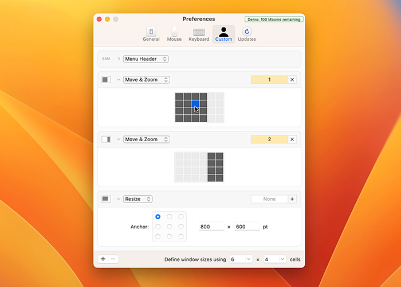Select the top-left anchor radio button
Viewport: 401px width, 287px height.
pyautogui.click(x=158, y=217)
